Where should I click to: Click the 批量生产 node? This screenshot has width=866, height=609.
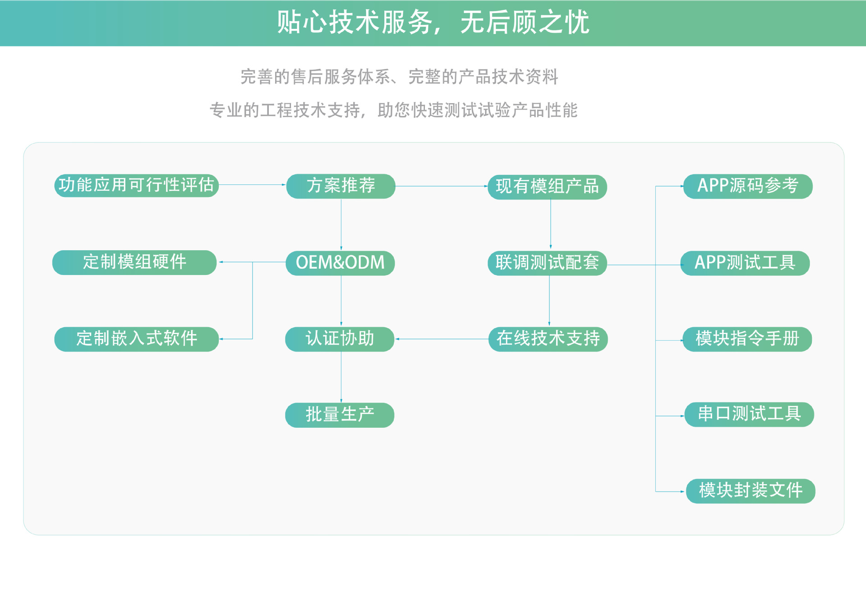click(340, 415)
